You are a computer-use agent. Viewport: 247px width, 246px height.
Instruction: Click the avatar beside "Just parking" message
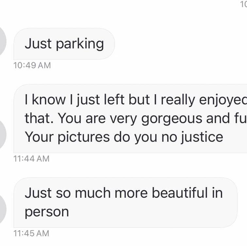[x=3, y=43]
